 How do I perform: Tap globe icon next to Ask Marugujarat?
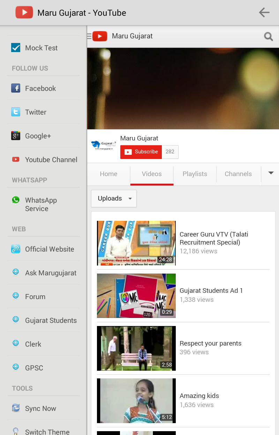pos(16,271)
